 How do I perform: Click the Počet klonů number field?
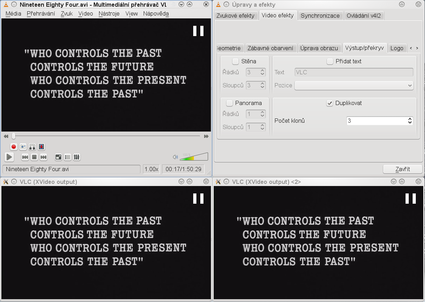(377, 121)
